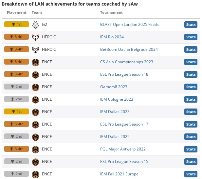202x179 pixels.
Task: Click HEROIC logo in BetBoom Dacha Belgrade row
Action: (35, 50)
